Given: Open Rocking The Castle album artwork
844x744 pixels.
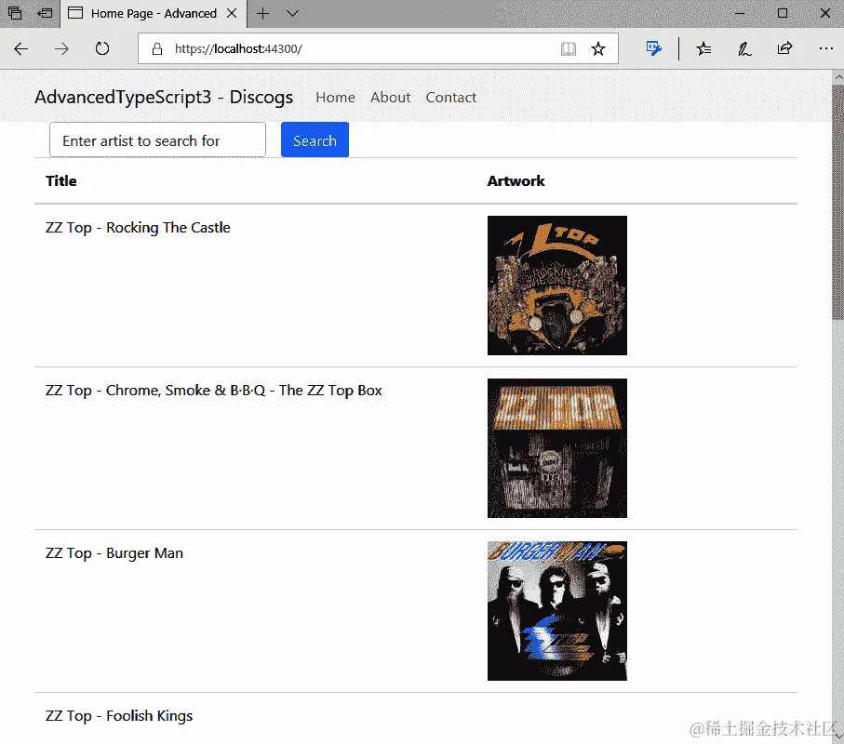Looking at the screenshot, I should click(557, 286).
